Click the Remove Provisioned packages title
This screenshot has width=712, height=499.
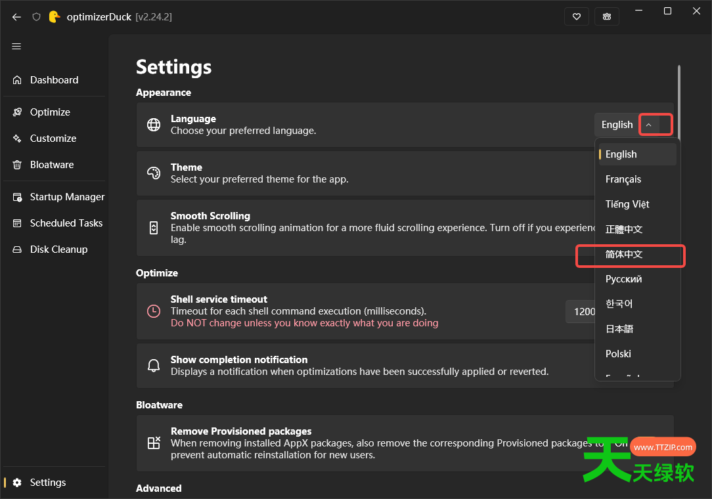tap(241, 431)
